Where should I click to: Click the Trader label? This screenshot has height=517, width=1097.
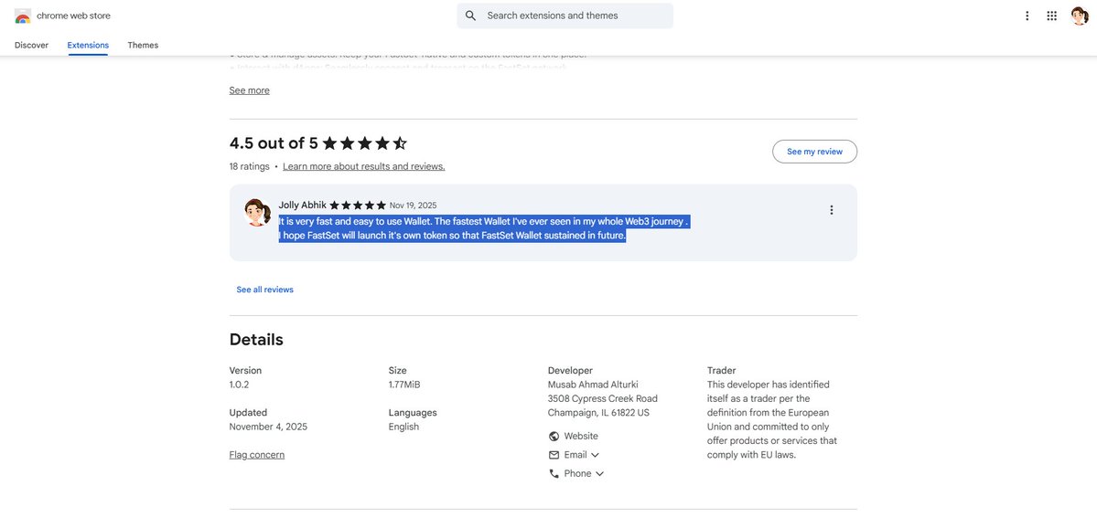pyautogui.click(x=721, y=371)
